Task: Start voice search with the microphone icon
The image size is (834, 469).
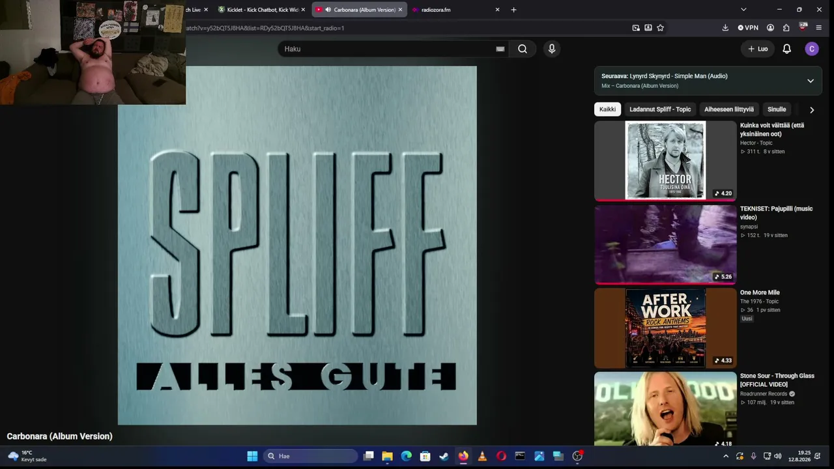Action: [x=552, y=49]
